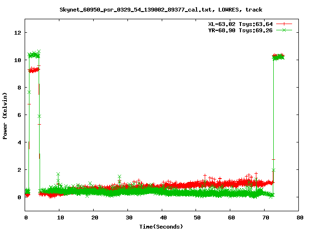Screen dimensions: 309x231
Task: Click the 0 tick on the x-axis
Action: tap(25, 218)
